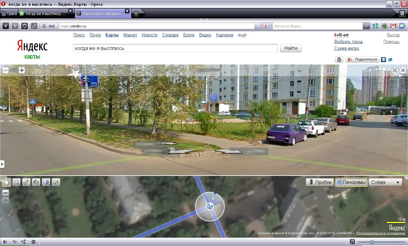Screen dimensions: 408x246
Task: Open Opera Link sync icon
Action: tap(15, 242)
